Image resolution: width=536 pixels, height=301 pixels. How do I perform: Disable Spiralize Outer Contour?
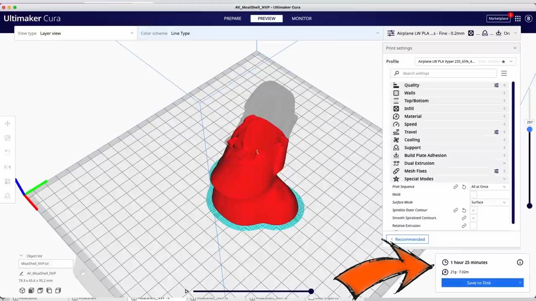(473, 210)
